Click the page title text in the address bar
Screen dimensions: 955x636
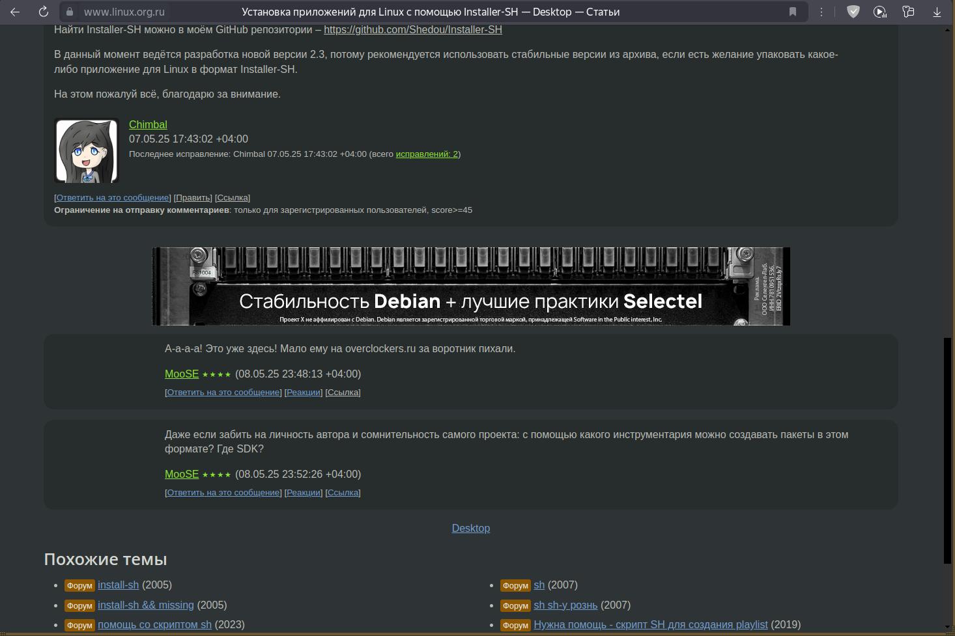pyautogui.click(x=431, y=12)
